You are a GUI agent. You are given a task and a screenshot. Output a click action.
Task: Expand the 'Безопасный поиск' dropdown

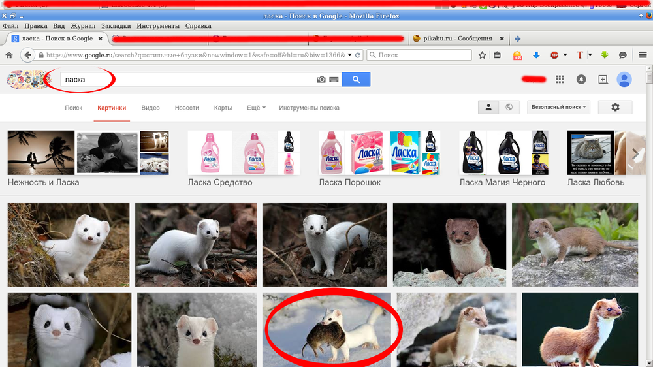[558, 107]
